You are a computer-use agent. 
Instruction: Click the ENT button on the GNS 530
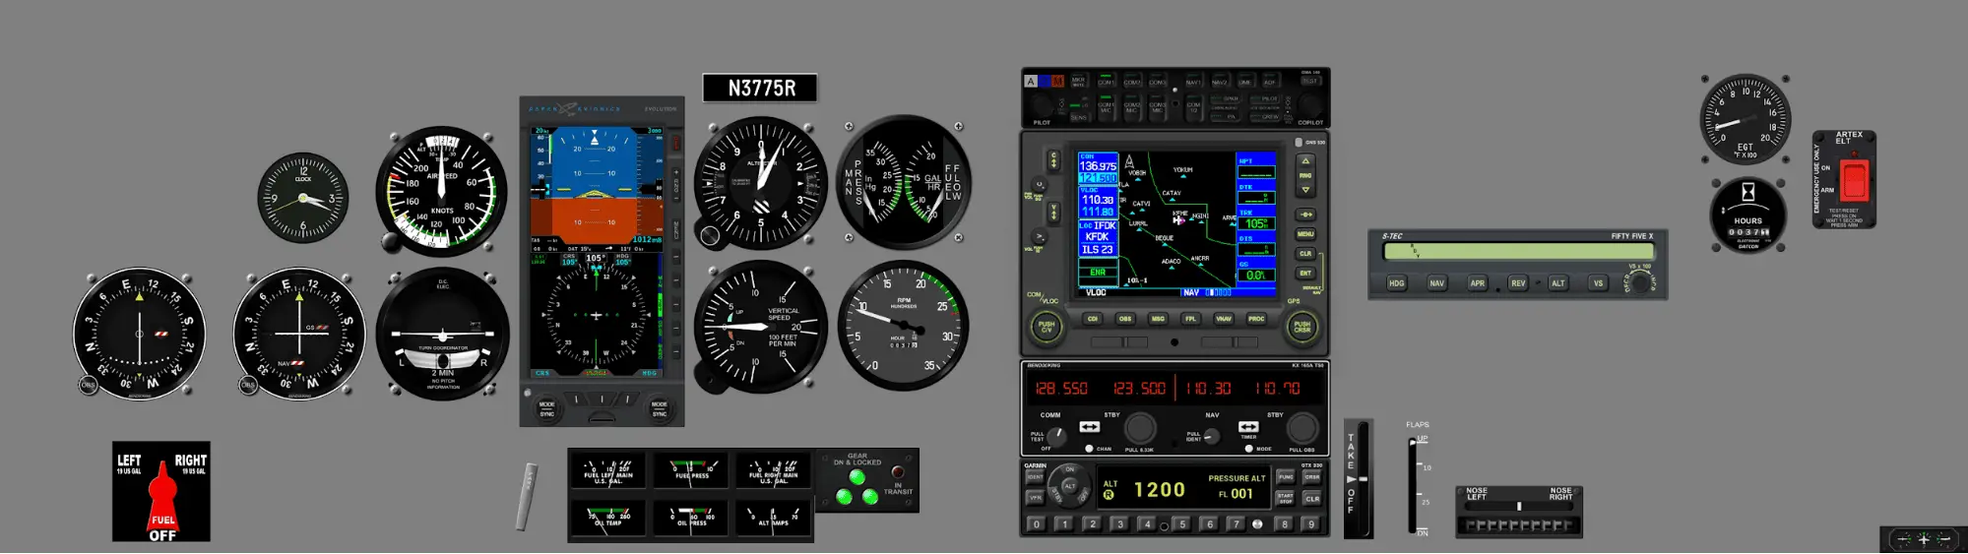coord(1305,274)
